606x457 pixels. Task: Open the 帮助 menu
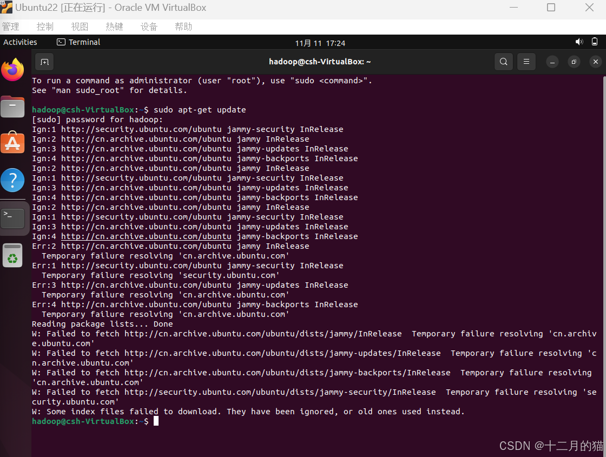click(x=183, y=27)
